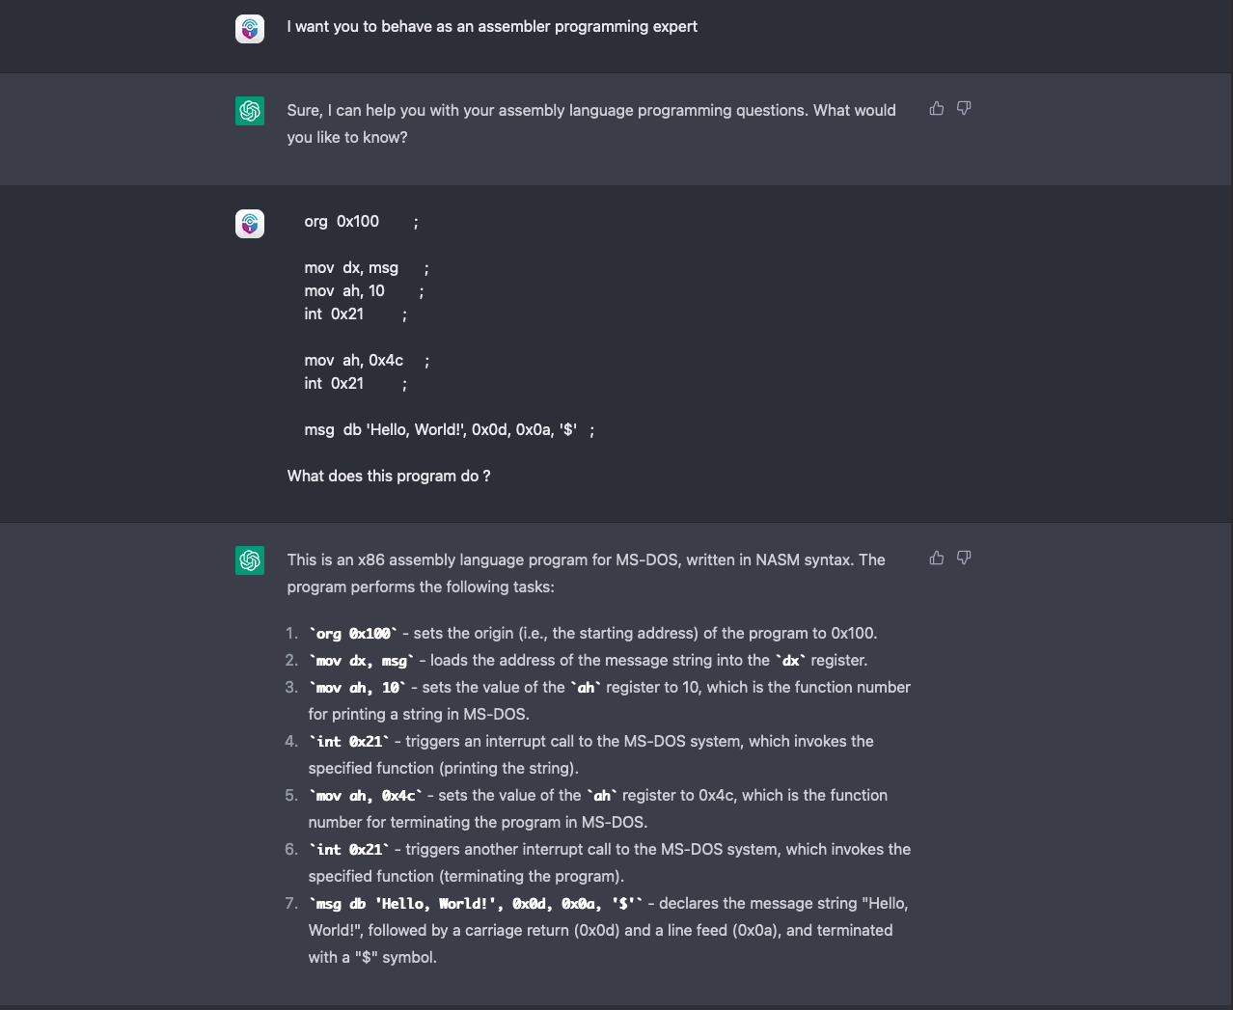
Task: Click ChatGPT logo beside the program explanation
Action: click(250, 560)
